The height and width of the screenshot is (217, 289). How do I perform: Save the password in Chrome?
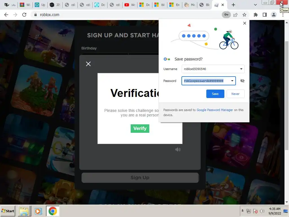[x=215, y=94]
